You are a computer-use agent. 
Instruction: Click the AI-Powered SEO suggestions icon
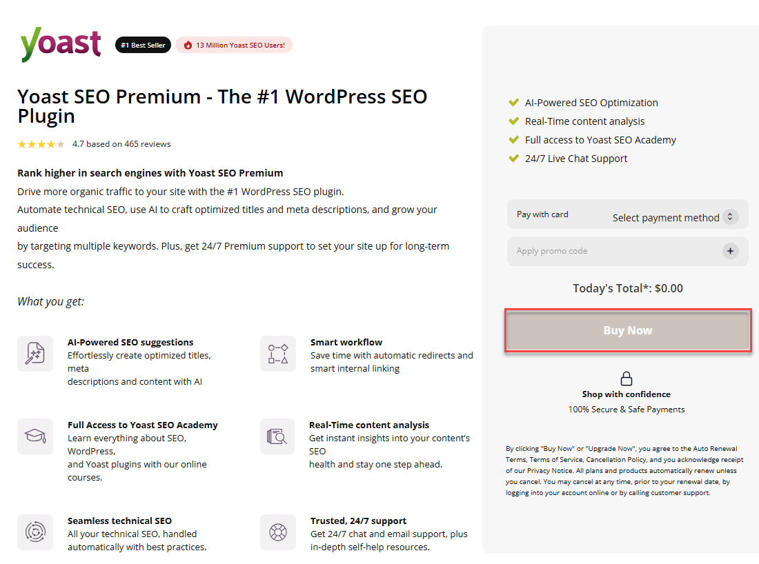(x=35, y=354)
